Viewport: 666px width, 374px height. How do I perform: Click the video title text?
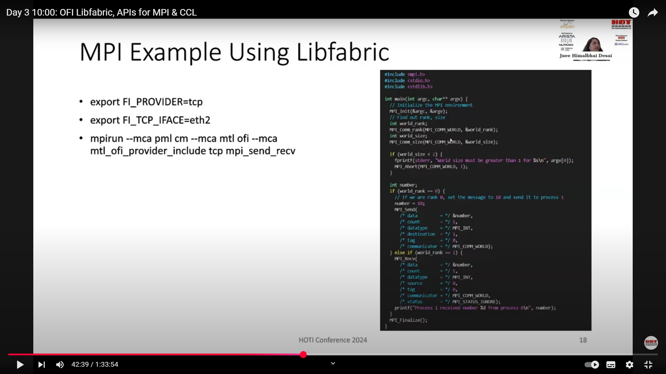tap(101, 12)
